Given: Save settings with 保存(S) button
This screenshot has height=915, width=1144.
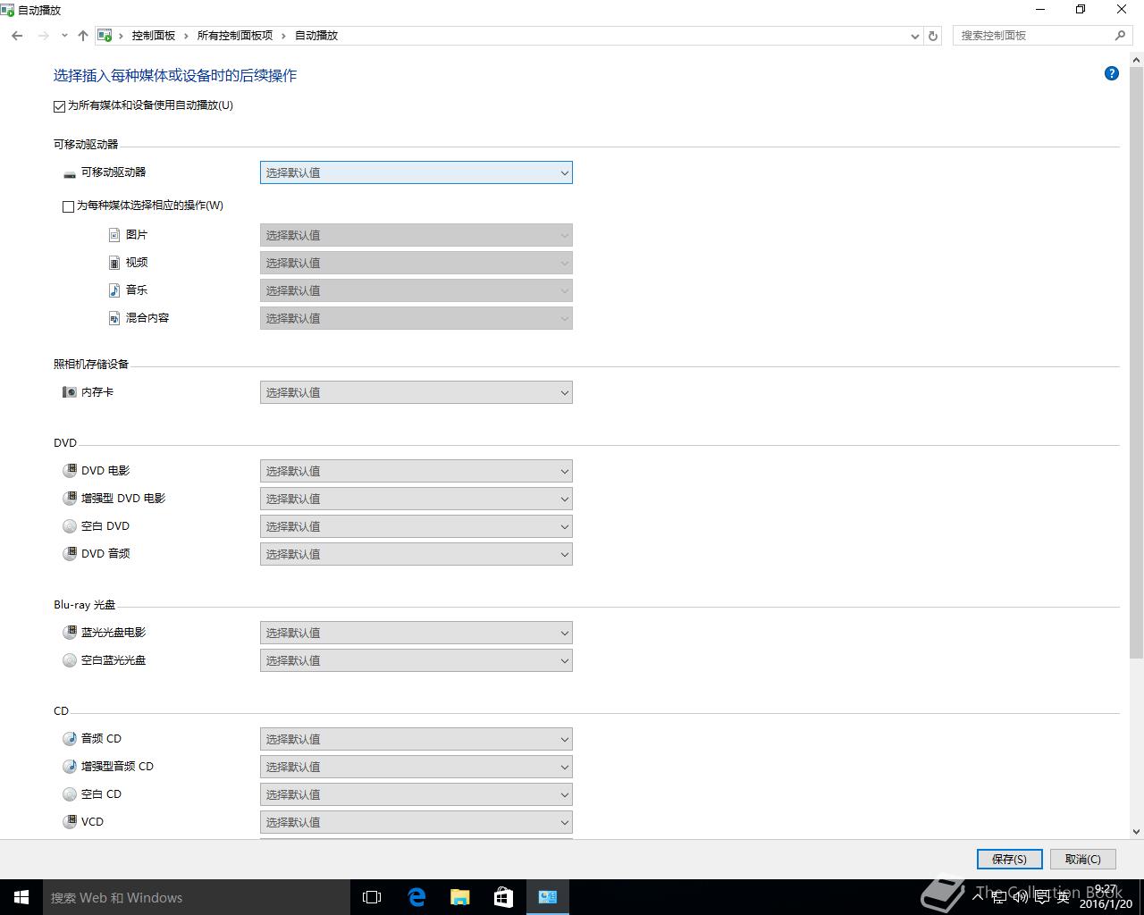Looking at the screenshot, I should click(x=1009, y=859).
